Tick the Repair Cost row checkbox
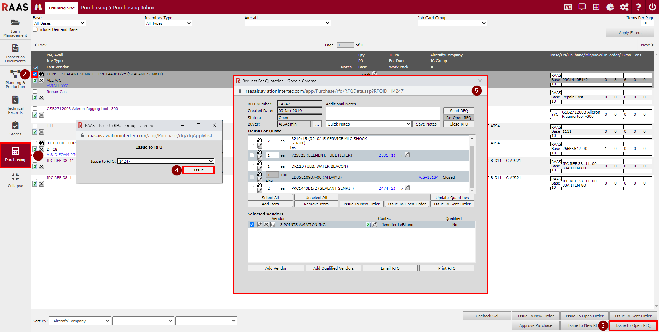Screen dimensions: 659x332 click(35, 92)
